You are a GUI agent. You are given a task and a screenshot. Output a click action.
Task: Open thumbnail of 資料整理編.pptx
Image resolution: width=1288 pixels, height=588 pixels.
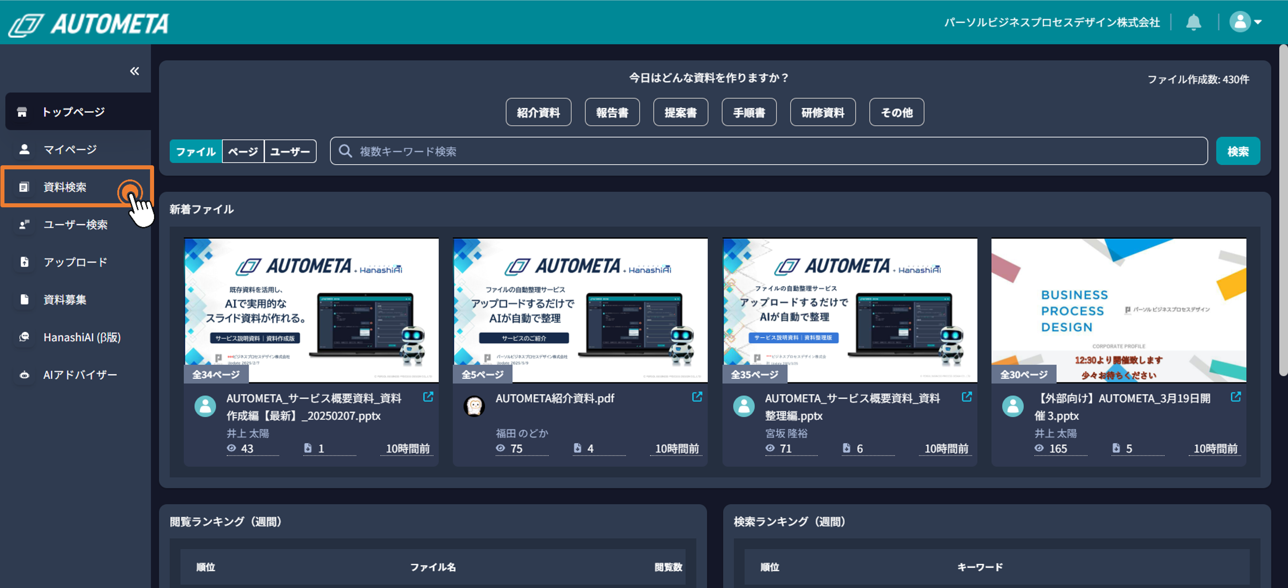[850, 310]
